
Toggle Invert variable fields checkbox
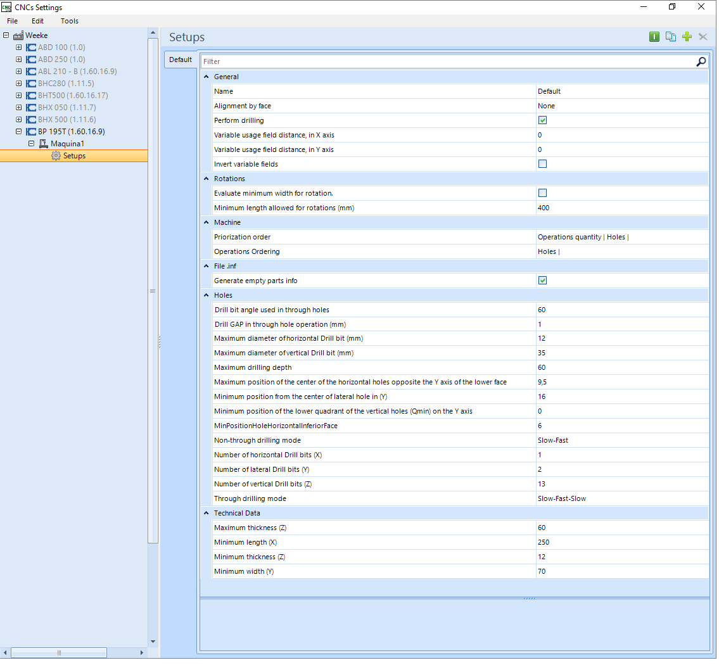[544, 164]
